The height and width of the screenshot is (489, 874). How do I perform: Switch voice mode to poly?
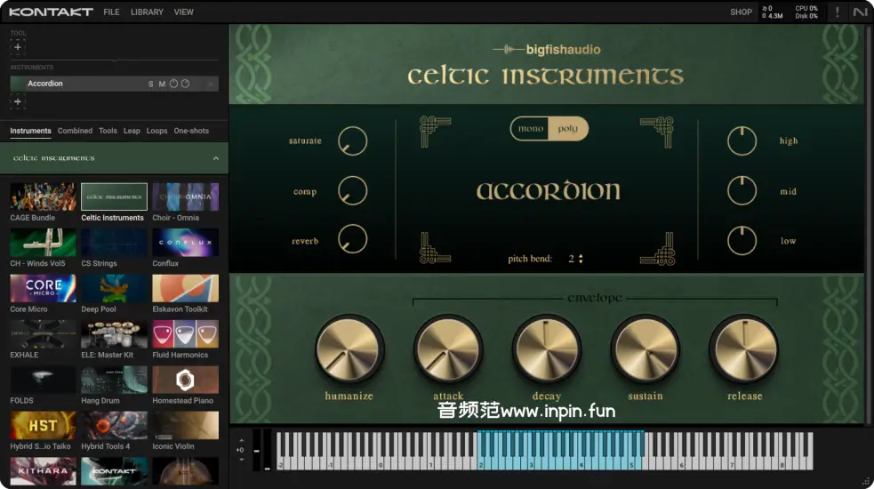(568, 129)
